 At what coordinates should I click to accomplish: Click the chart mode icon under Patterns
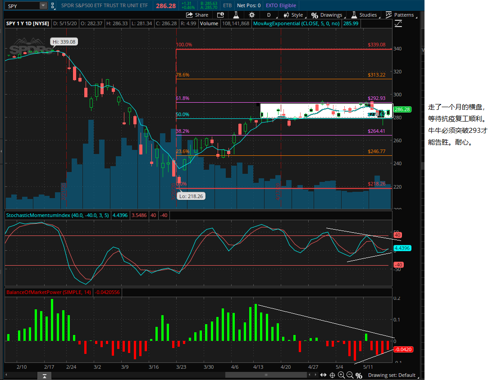pyautogui.click(x=398, y=23)
